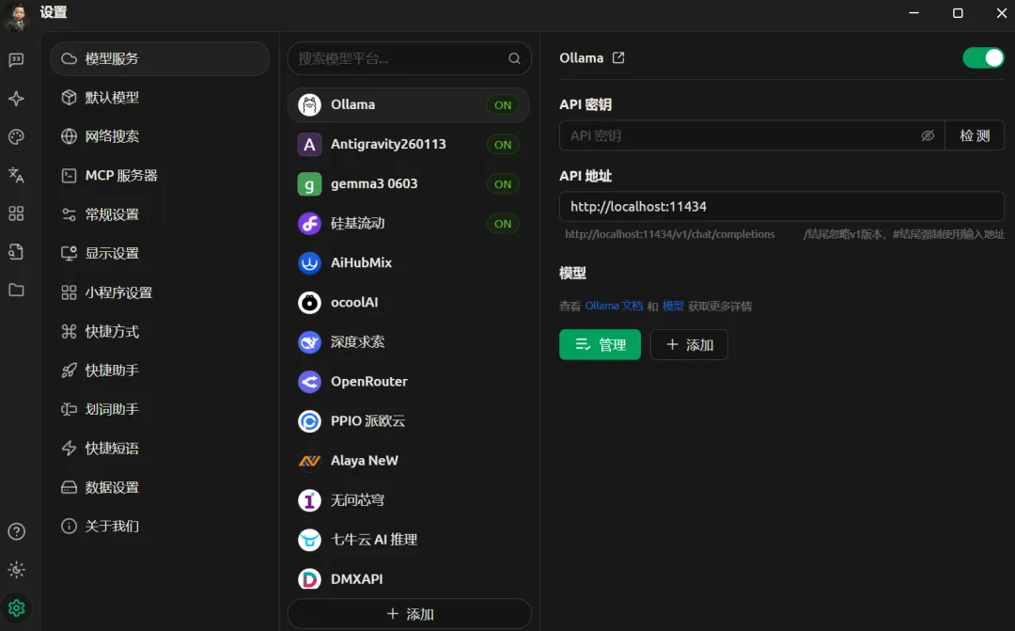
Task: Open the files folder sidebar icon
Action: pyautogui.click(x=16, y=290)
